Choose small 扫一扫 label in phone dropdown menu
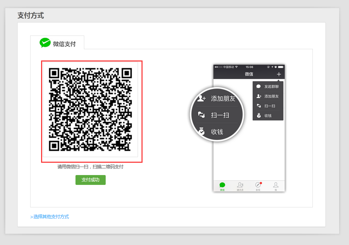Image resolution: width=349 pixels, height=245 pixels. tap(270, 106)
